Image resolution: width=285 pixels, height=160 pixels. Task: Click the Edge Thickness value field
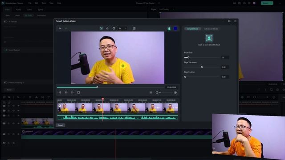point(225,67)
